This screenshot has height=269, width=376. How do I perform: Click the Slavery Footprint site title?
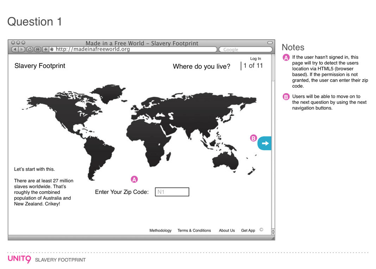coord(40,66)
